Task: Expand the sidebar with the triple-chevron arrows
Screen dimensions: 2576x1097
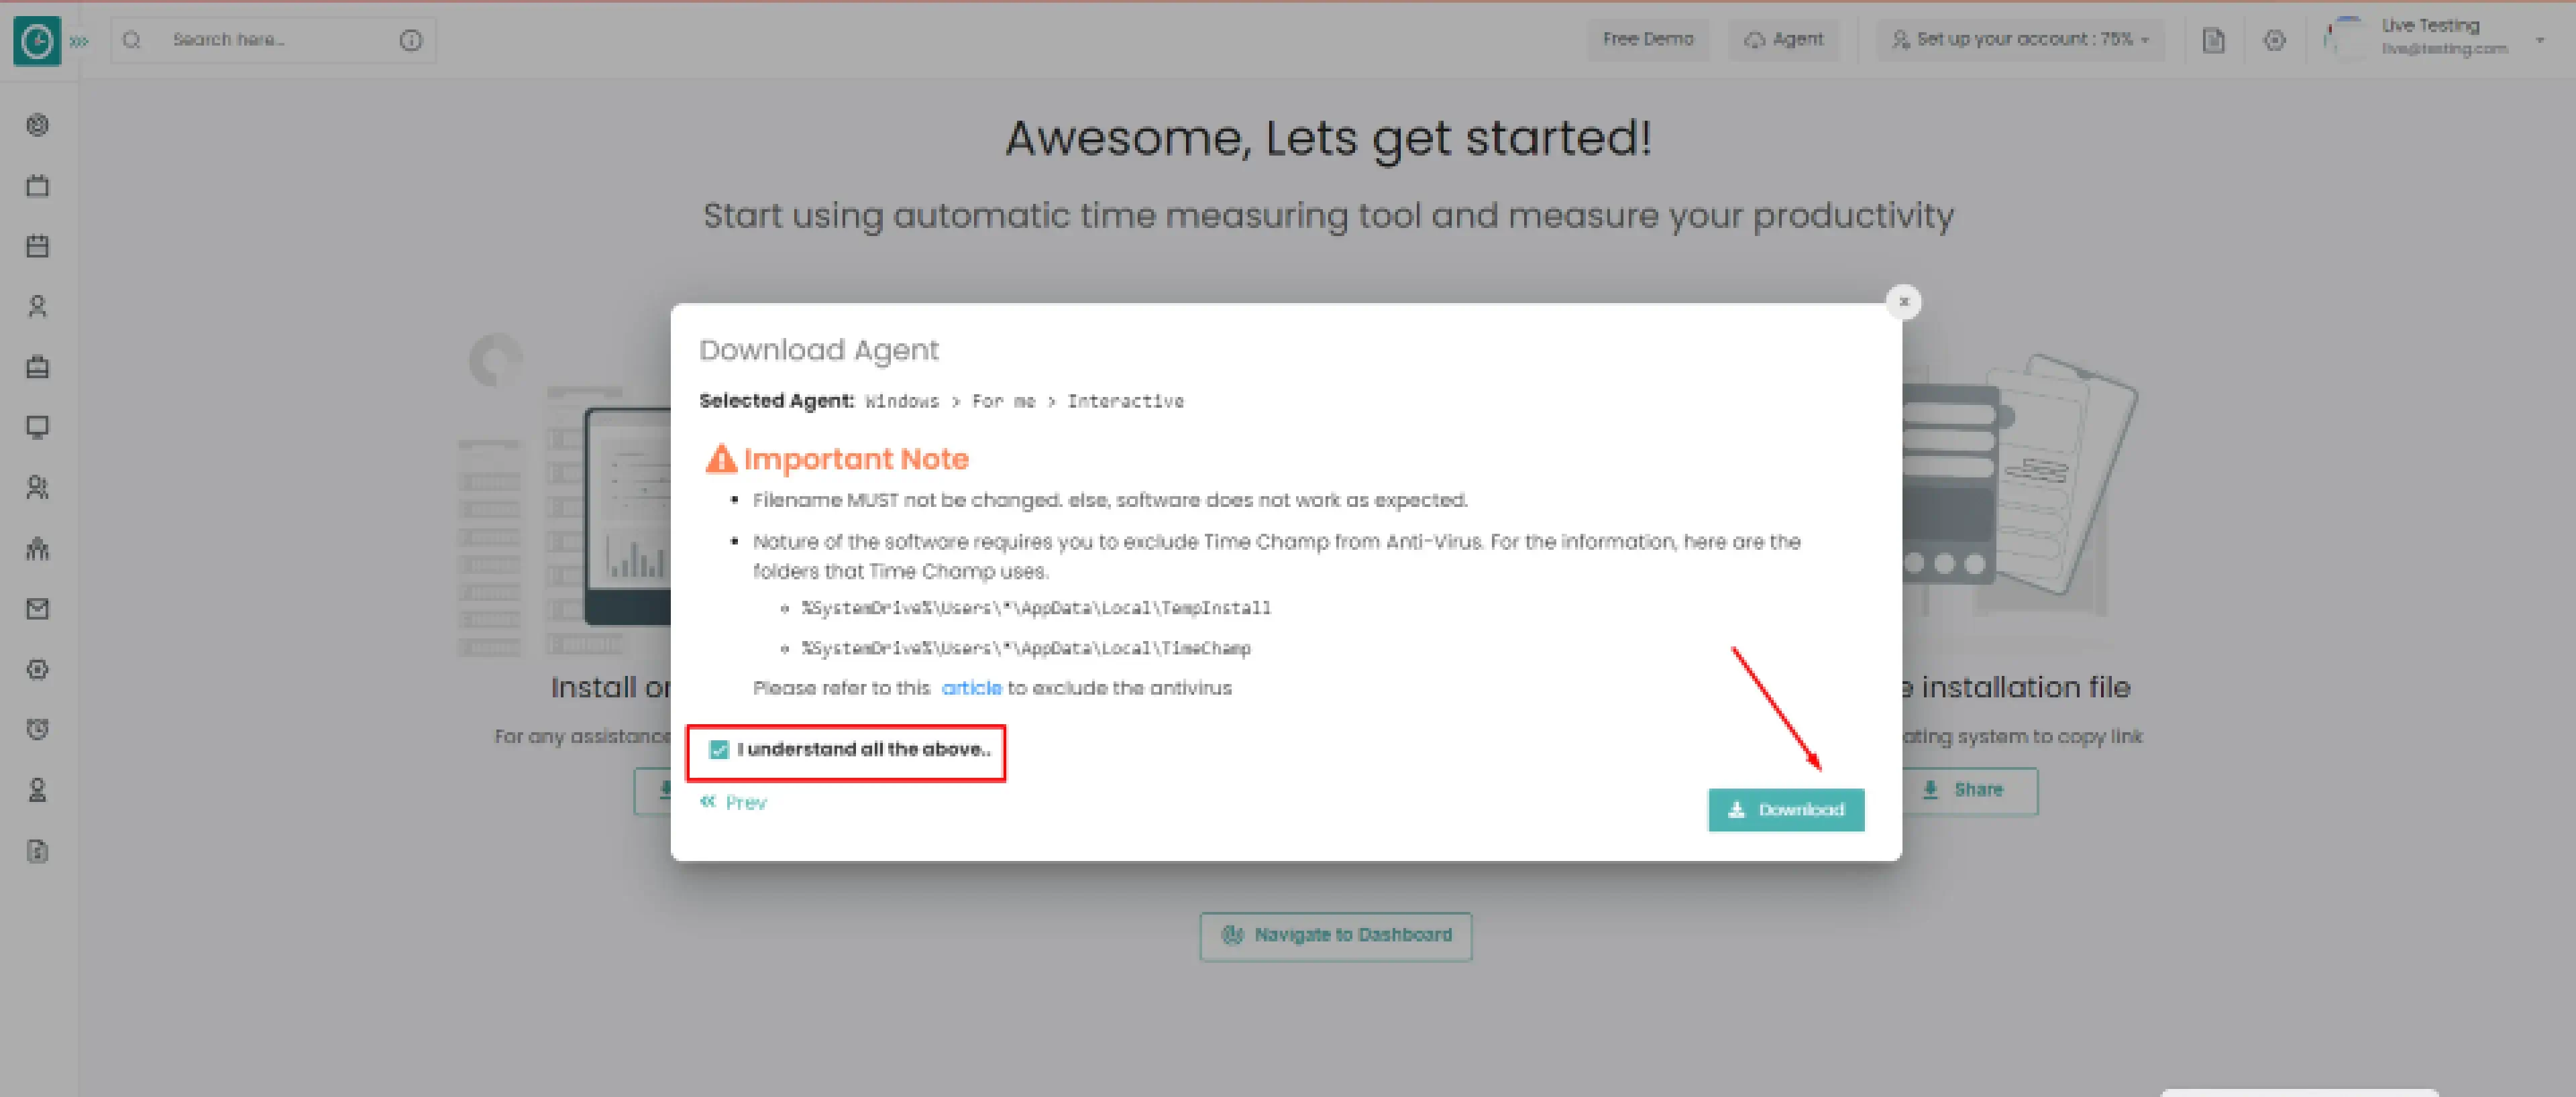Action: point(80,41)
